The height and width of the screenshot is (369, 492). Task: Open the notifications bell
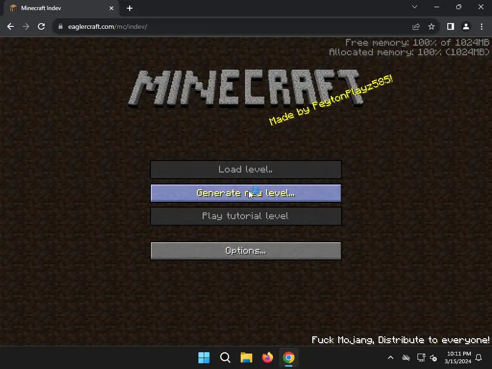click(x=479, y=357)
